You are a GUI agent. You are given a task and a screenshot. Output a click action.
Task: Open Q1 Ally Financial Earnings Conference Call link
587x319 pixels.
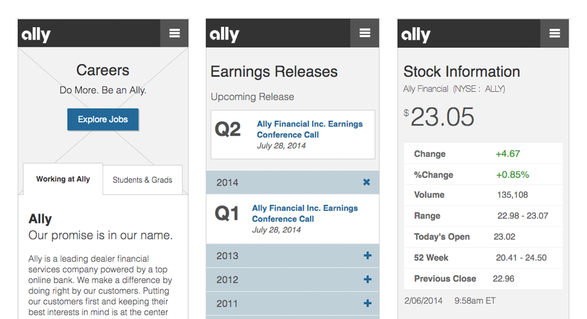pos(305,213)
